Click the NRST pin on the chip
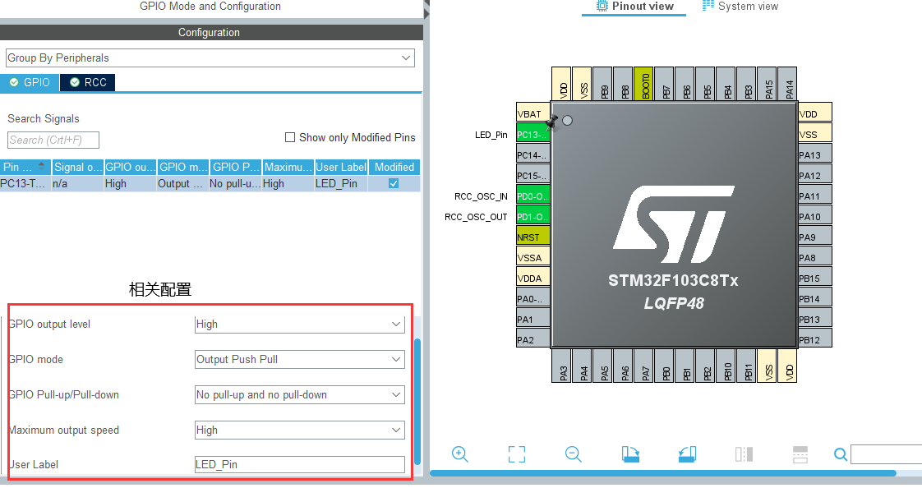 (532, 237)
